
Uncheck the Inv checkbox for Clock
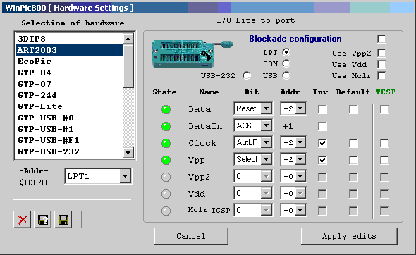point(322,144)
